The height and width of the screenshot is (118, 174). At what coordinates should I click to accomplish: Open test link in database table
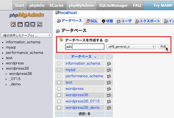click(x=69, y=82)
